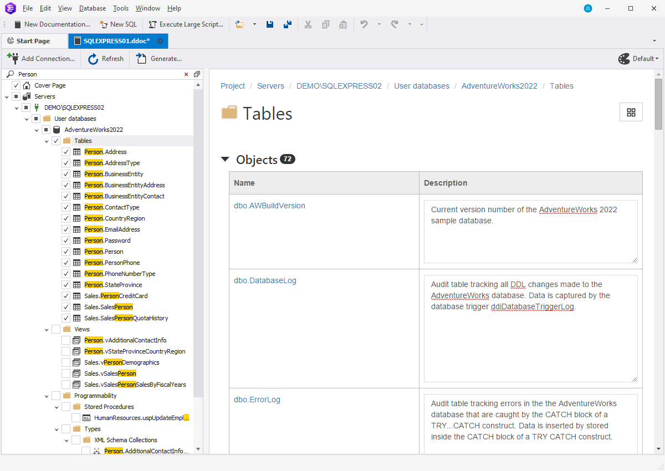The image size is (665, 471).
Task: Clear the Person search with red X
Action: pos(186,74)
